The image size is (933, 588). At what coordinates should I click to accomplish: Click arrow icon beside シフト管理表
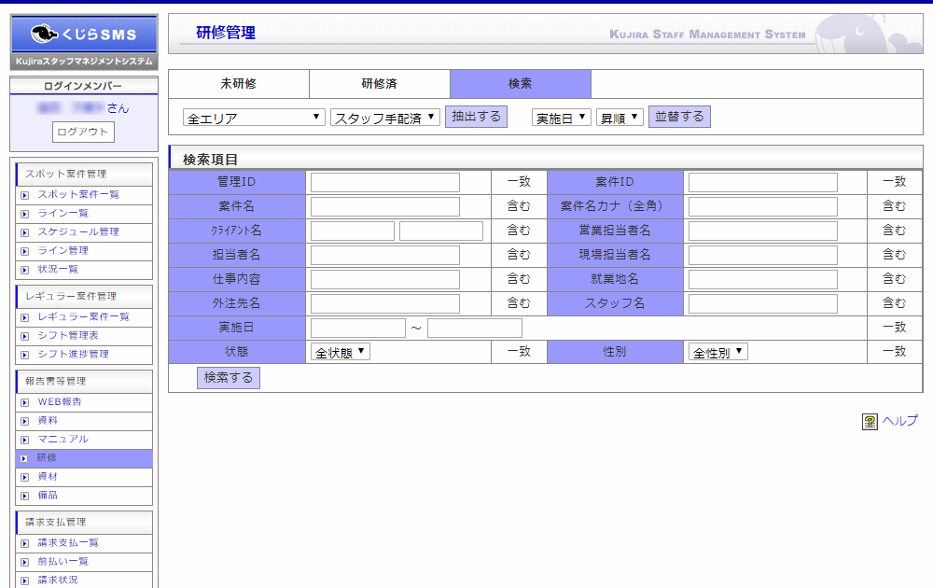tap(24, 336)
